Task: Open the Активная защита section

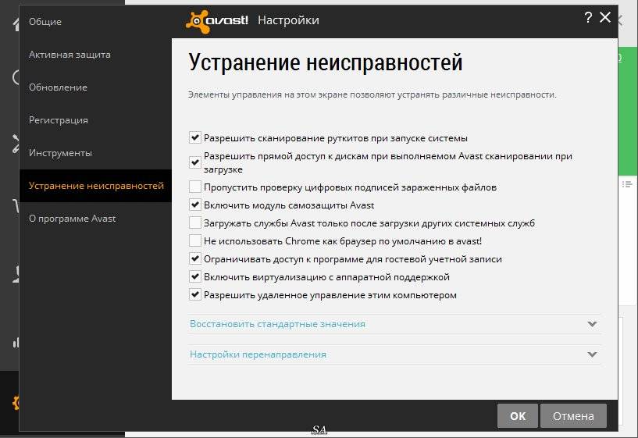Action: pos(70,55)
